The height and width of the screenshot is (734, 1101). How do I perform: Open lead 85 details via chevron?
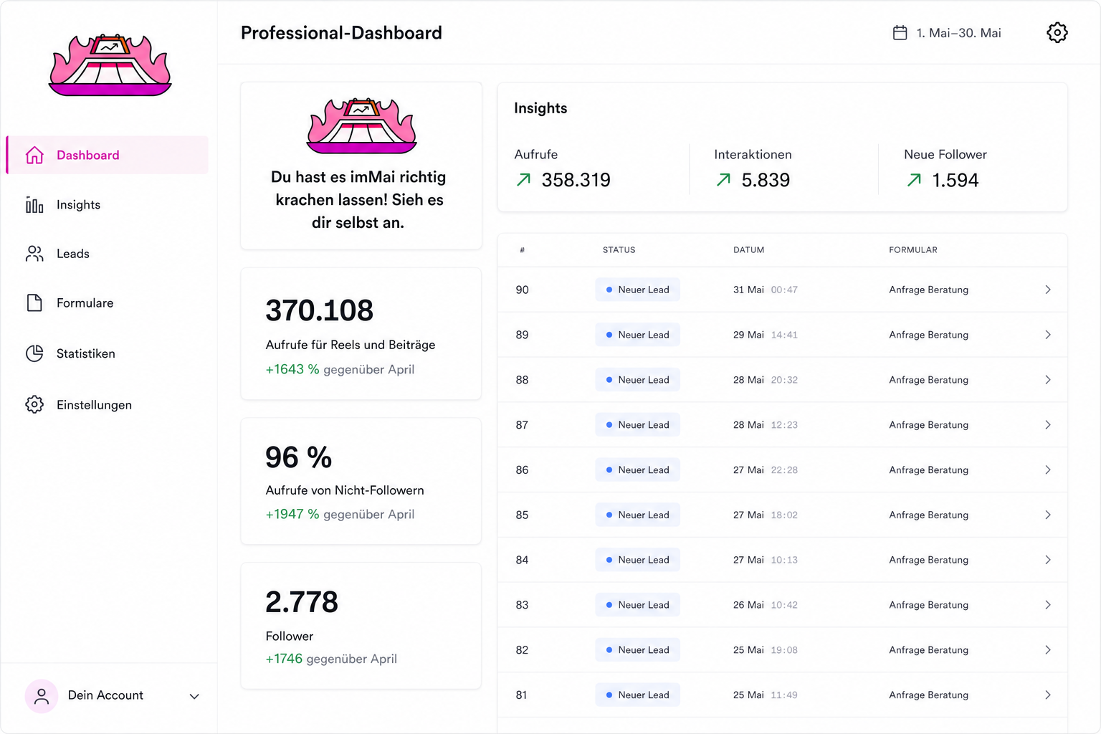[1048, 515]
